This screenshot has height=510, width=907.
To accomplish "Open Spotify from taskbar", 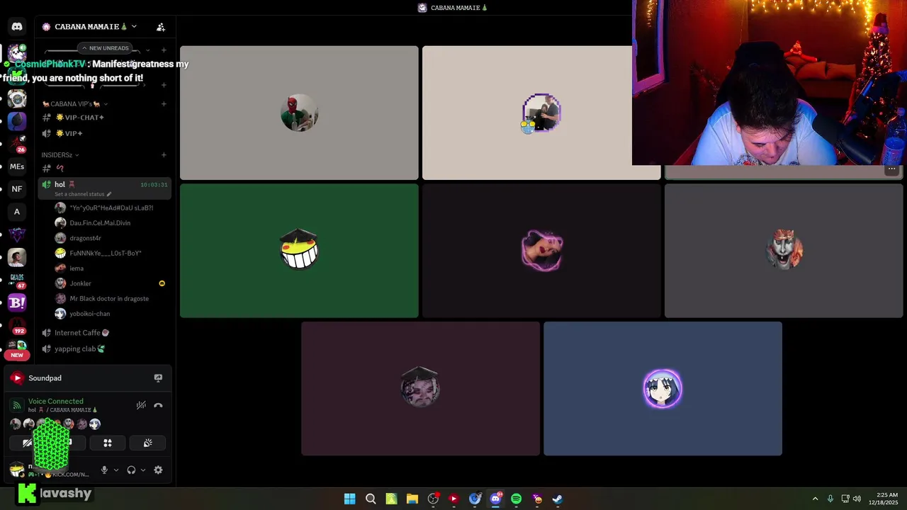I will pos(516,499).
